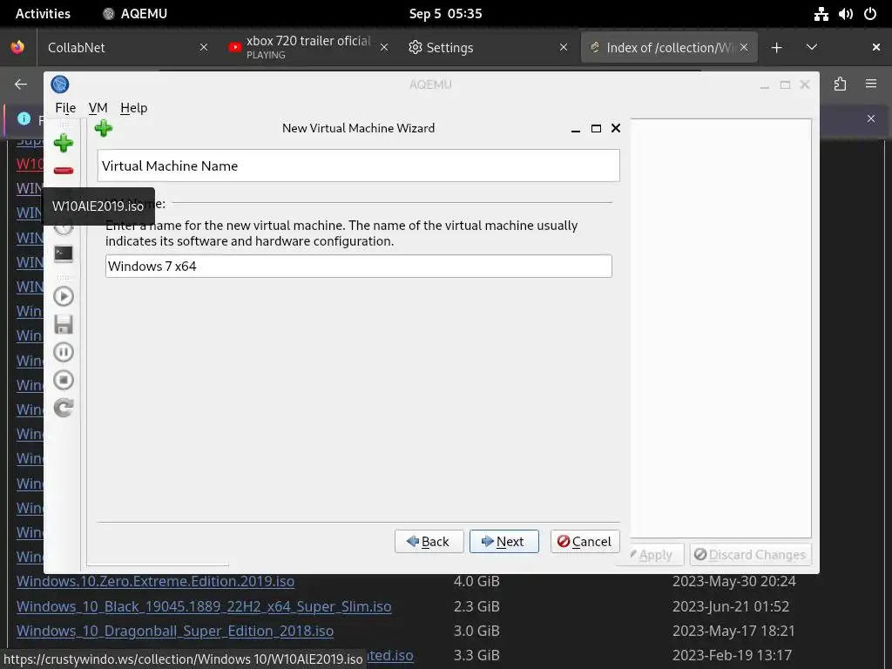Maximize the New Virtual Machine Wizard dialog
Image resolution: width=892 pixels, height=669 pixels.
(x=596, y=129)
